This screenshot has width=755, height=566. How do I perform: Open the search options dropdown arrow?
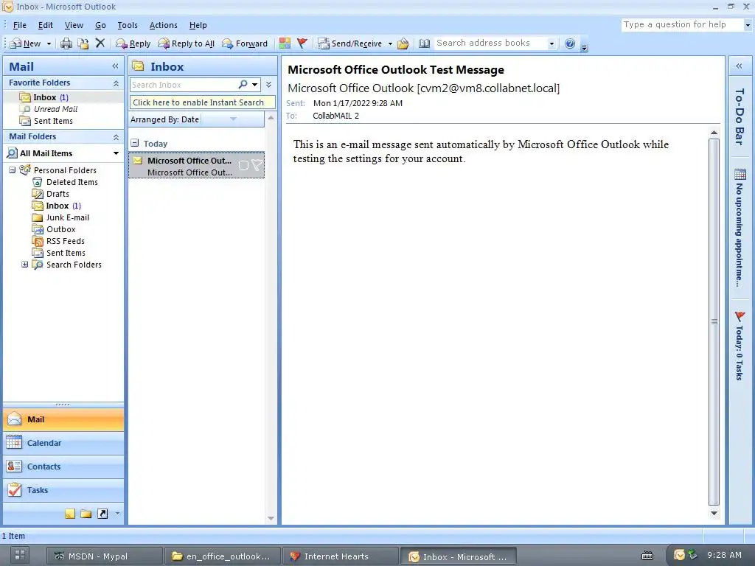point(254,85)
